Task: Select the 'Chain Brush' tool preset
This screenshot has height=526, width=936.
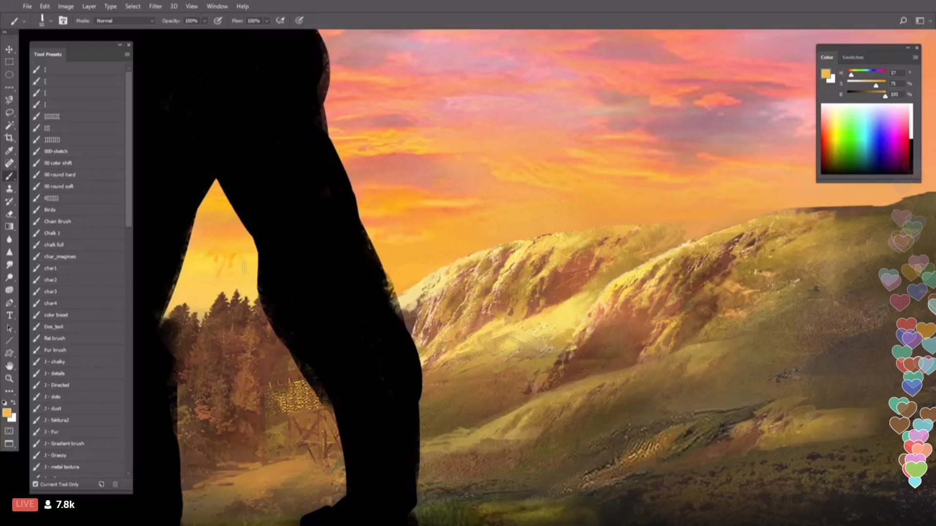Action: [x=58, y=221]
